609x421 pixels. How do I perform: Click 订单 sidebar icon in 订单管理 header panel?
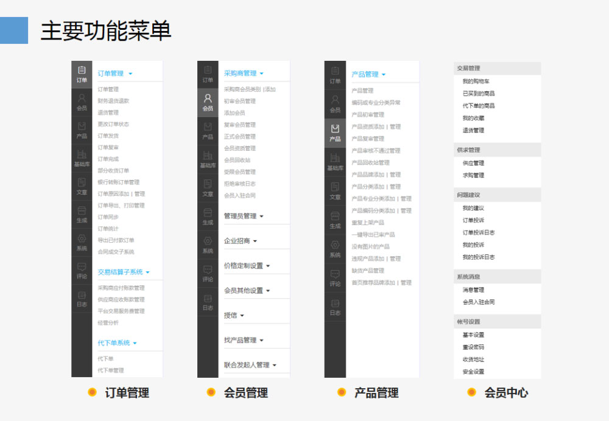click(82, 74)
